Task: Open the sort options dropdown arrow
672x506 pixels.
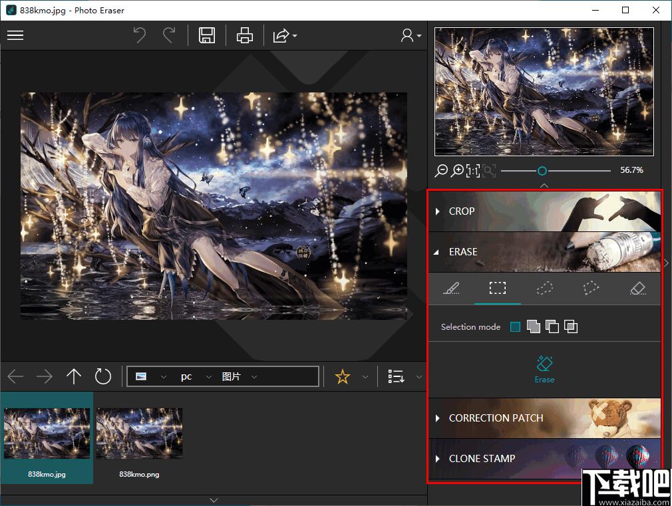Action: (x=419, y=377)
